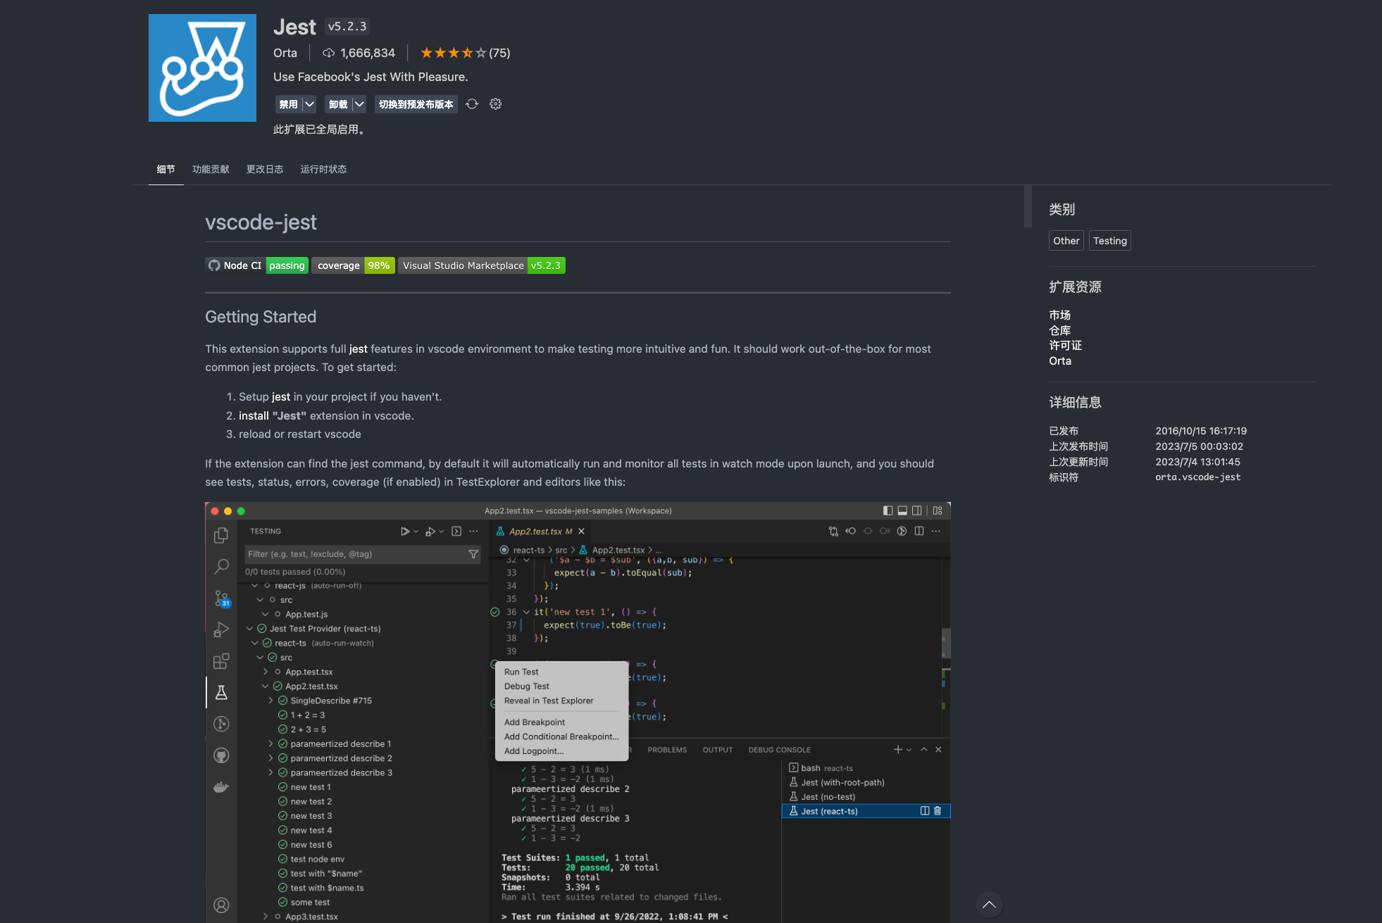This screenshot has width=1382, height=923.
Task: Open Source Control view showing 31 changes
Action: point(222,597)
